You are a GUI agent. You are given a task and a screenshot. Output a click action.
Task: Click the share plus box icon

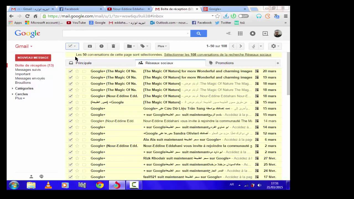pos(265,33)
